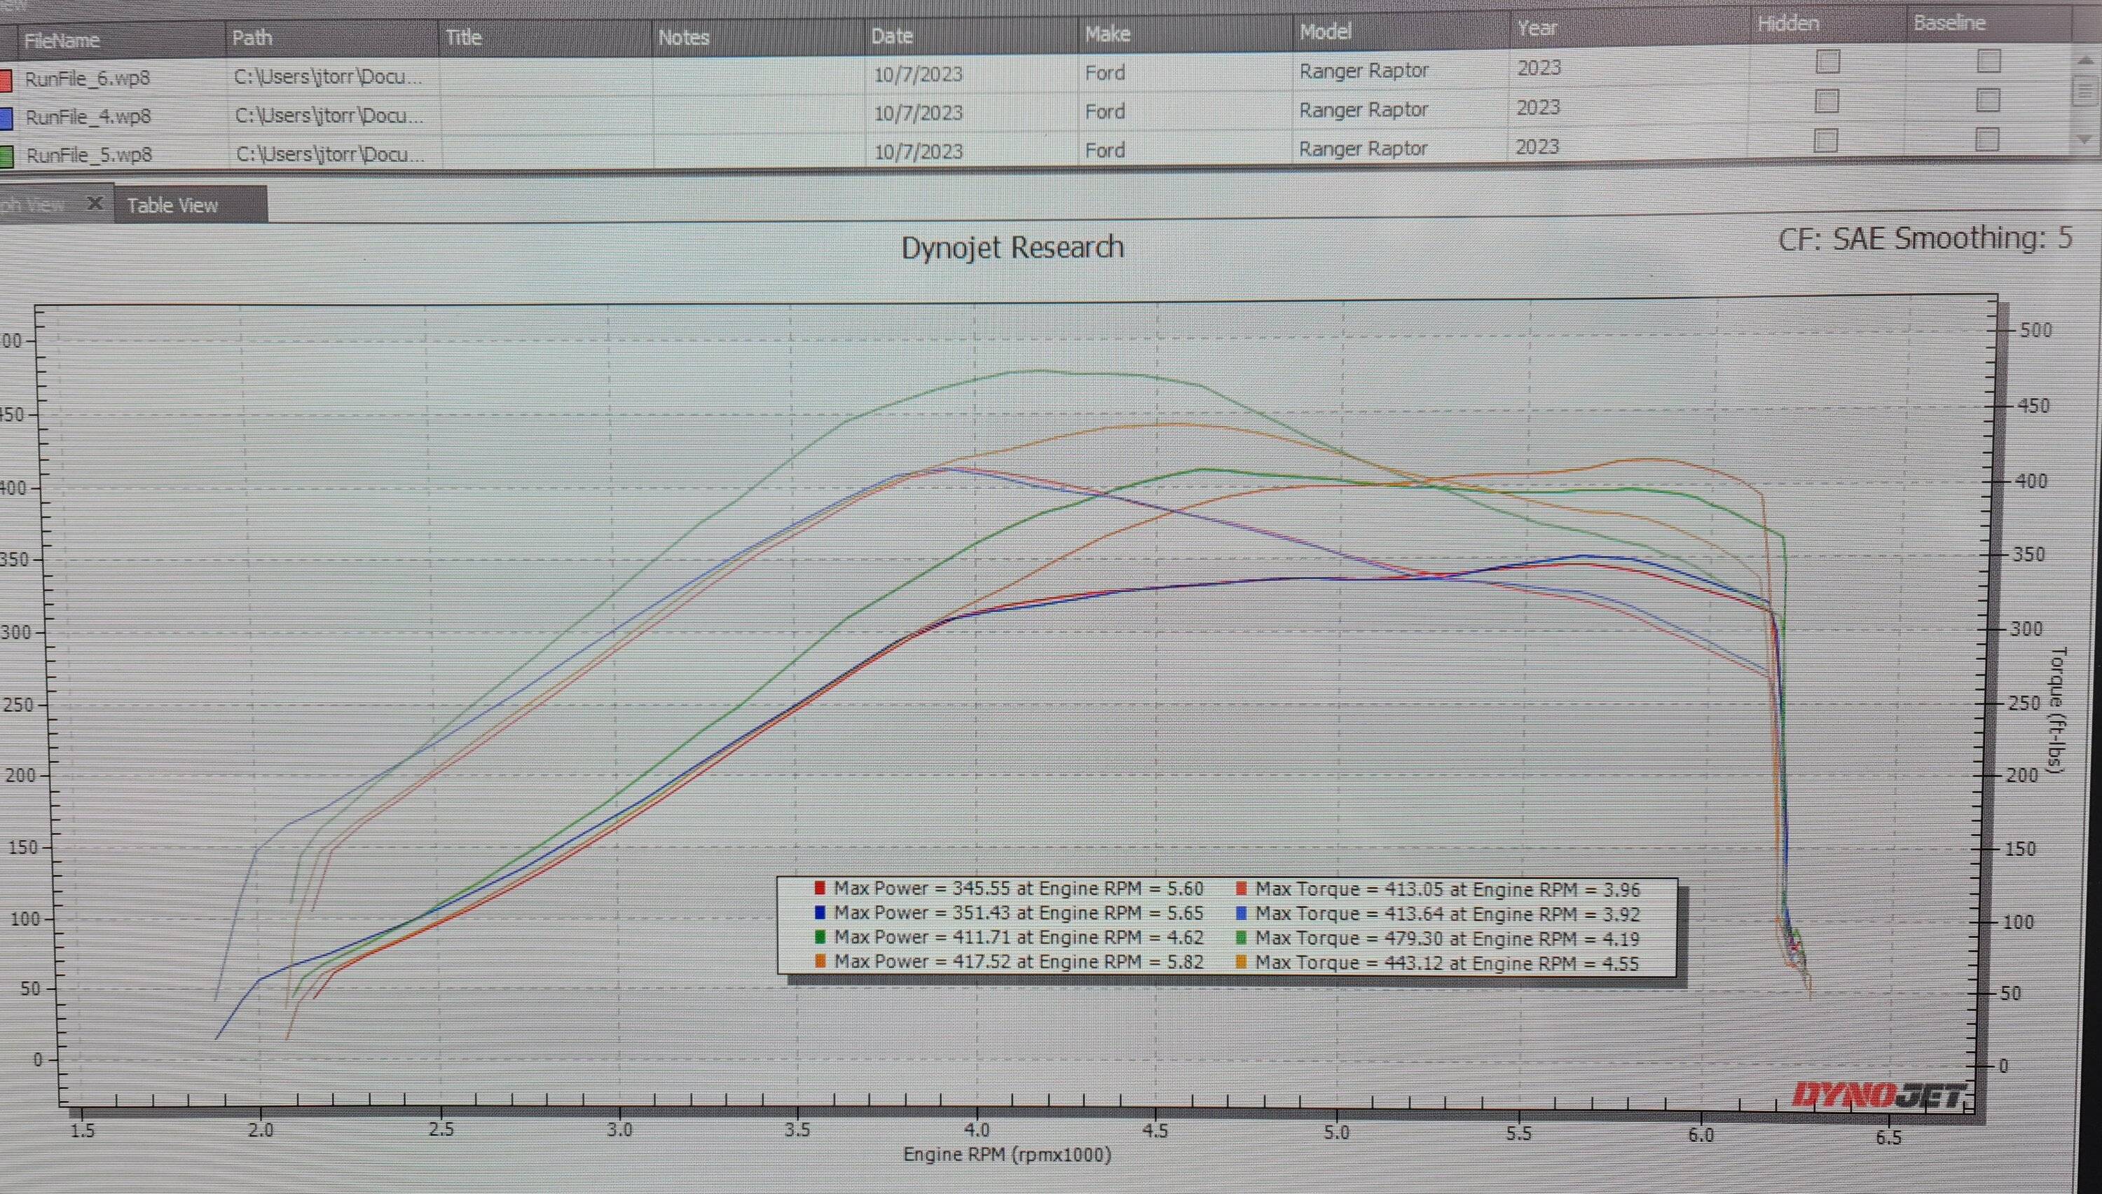Select the RunFile_6.wp8 file name
The height and width of the screenshot is (1194, 2102).
[x=87, y=78]
